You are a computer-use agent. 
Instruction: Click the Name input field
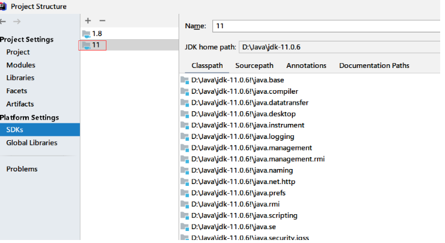327,26
